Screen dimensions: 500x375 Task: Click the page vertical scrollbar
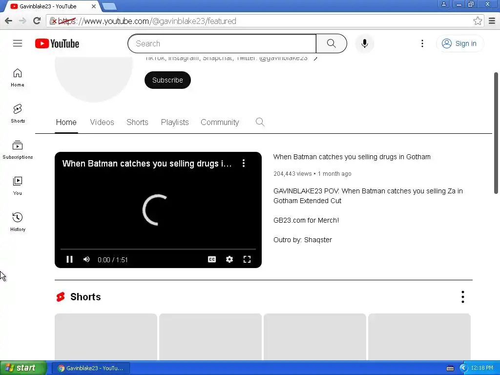(x=496, y=133)
